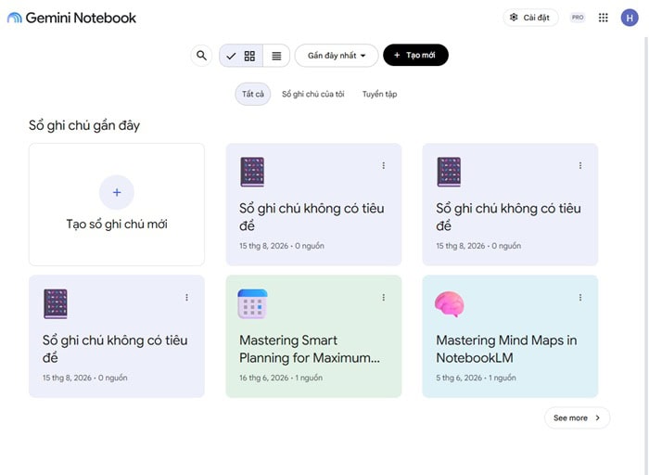
Task: Open Mastering Mind Maps in NotebookLM title
Action: 506,349
